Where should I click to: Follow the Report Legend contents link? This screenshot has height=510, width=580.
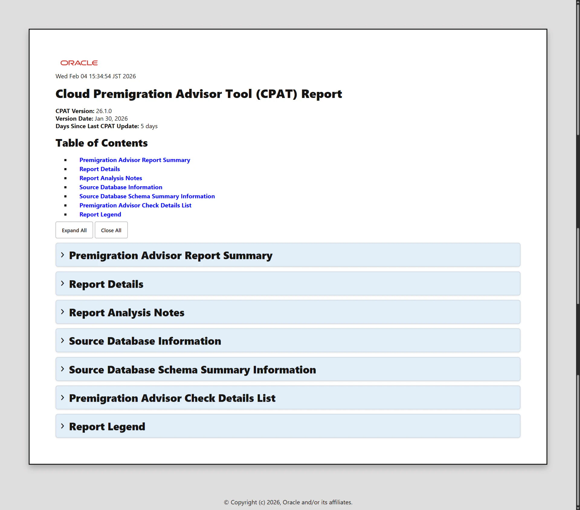(100, 214)
